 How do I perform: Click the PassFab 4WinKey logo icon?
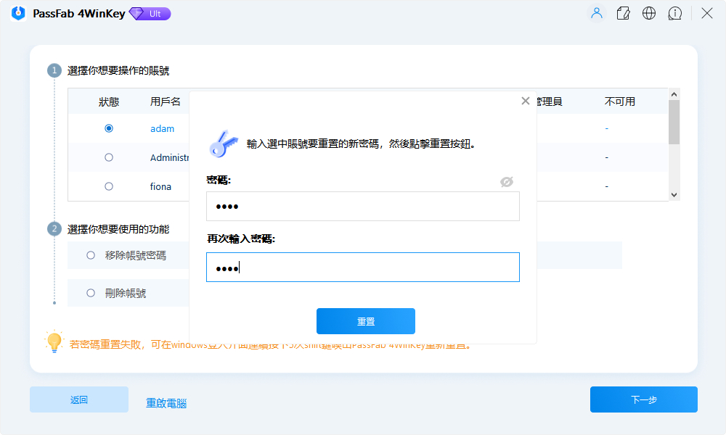[x=18, y=14]
